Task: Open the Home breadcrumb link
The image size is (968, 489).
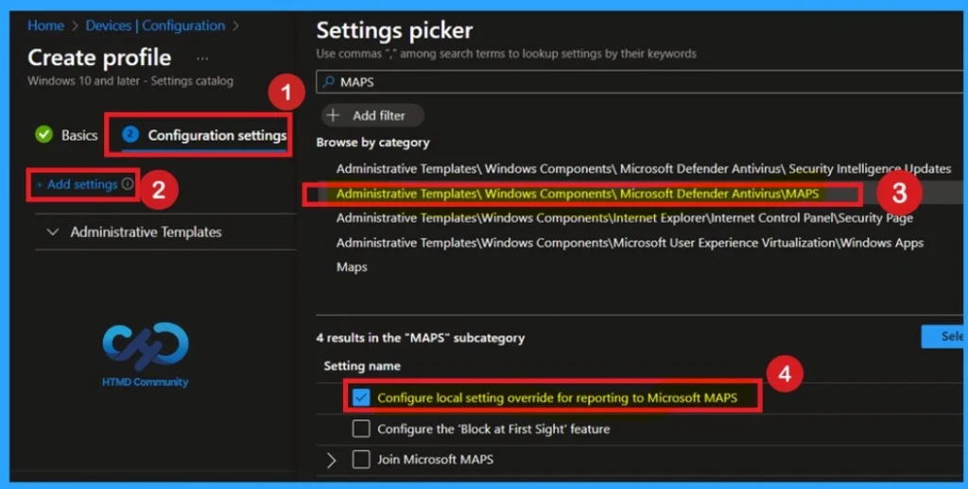Action: coord(45,25)
